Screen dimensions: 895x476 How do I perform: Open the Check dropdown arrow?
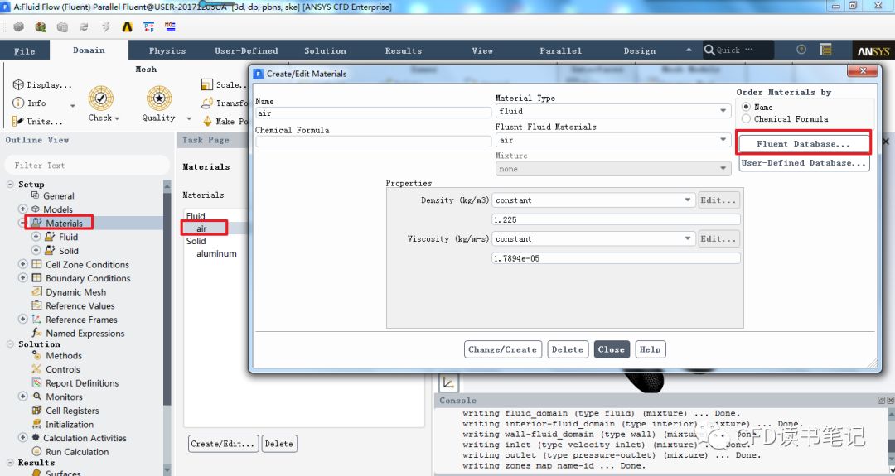click(117, 118)
